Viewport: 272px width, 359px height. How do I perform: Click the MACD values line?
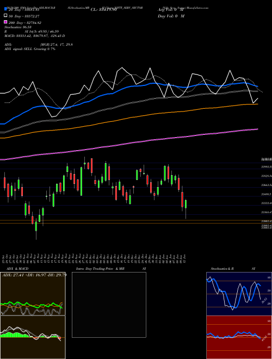[x=35, y=36]
